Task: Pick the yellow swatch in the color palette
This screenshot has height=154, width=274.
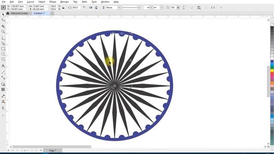Action: [272, 71]
